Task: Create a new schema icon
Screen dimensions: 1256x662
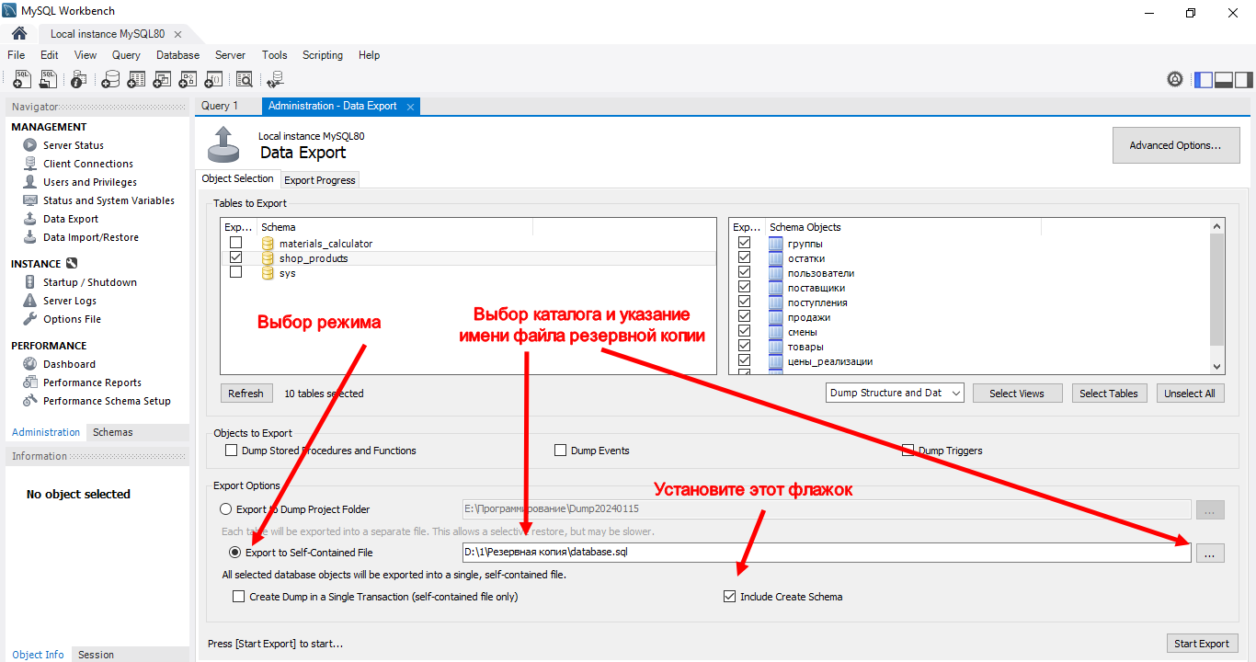Action: [x=110, y=80]
